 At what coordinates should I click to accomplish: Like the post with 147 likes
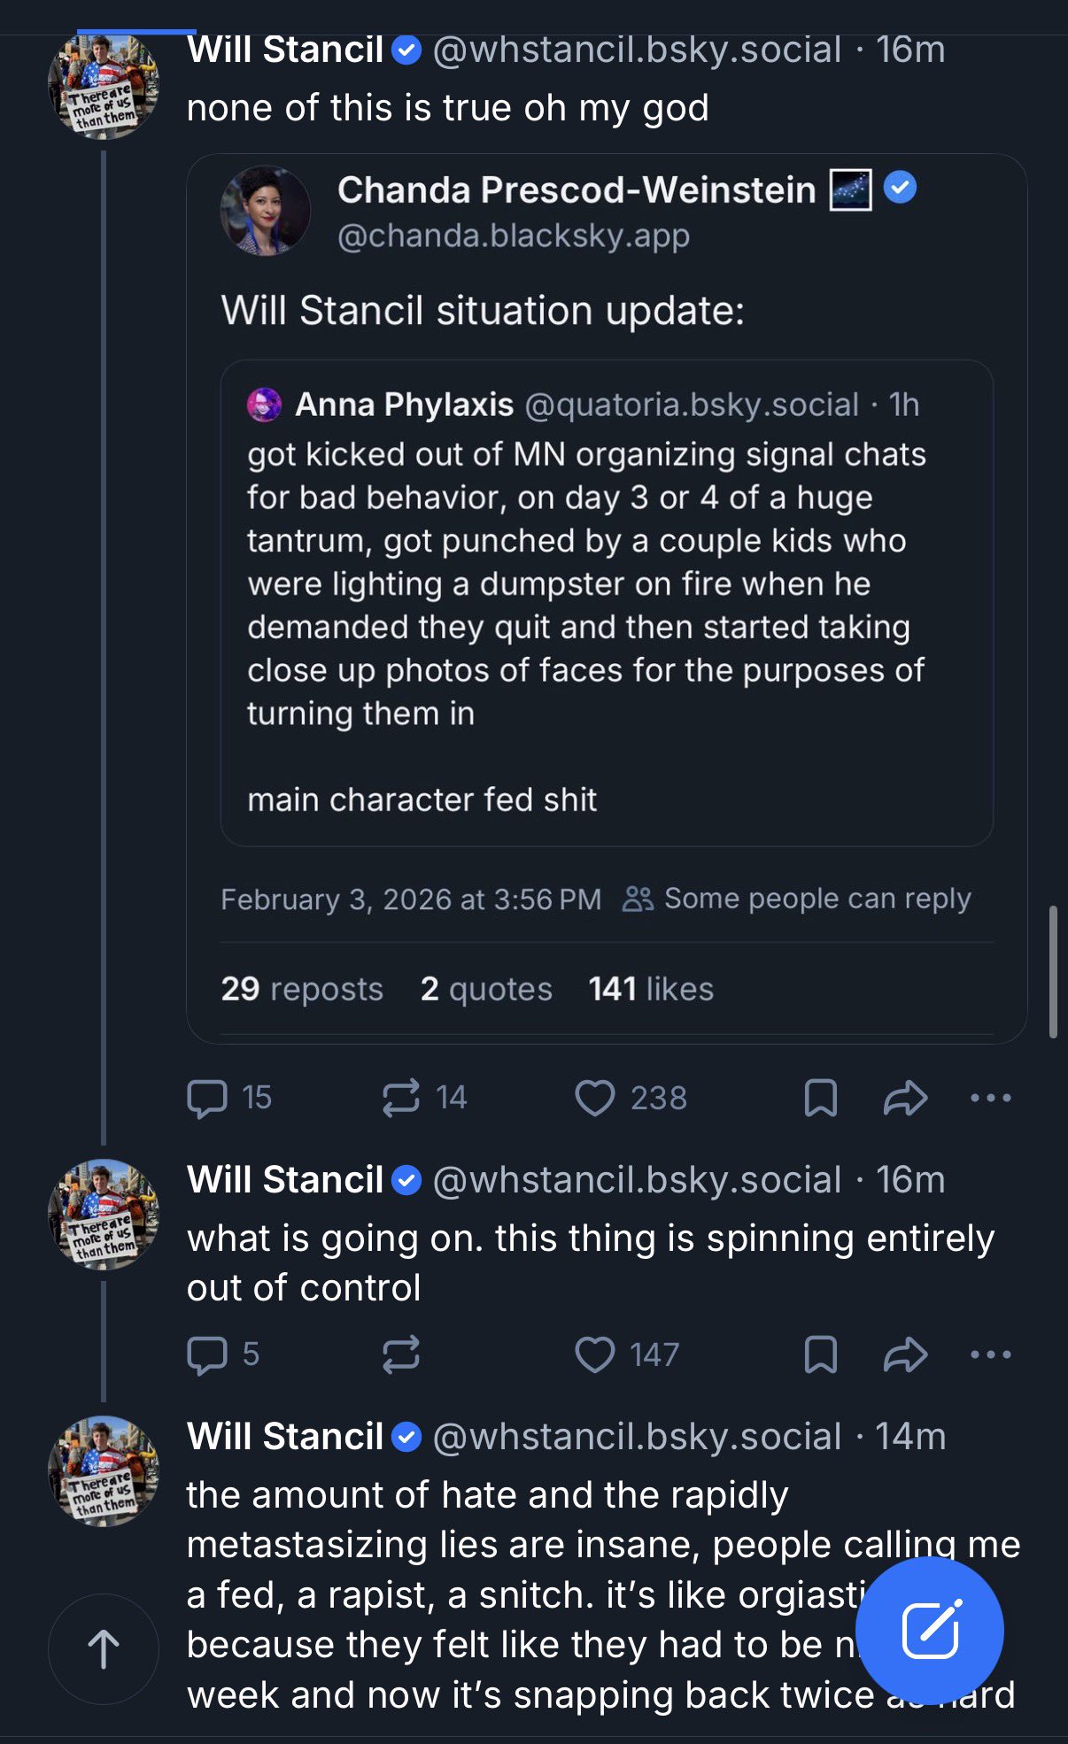595,1354
